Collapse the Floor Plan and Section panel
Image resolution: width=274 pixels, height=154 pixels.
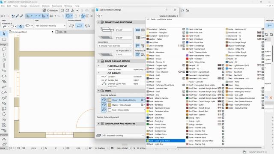pyautogui.click(x=98, y=61)
